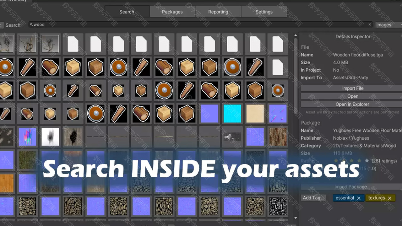Select the multicolored glitch streak thumbnail
Screen dimensions: 402x226
(28, 137)
